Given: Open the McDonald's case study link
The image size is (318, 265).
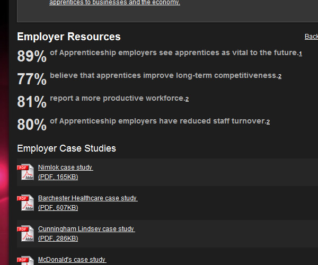Looking at the screenshot, I should coord(72,260).
